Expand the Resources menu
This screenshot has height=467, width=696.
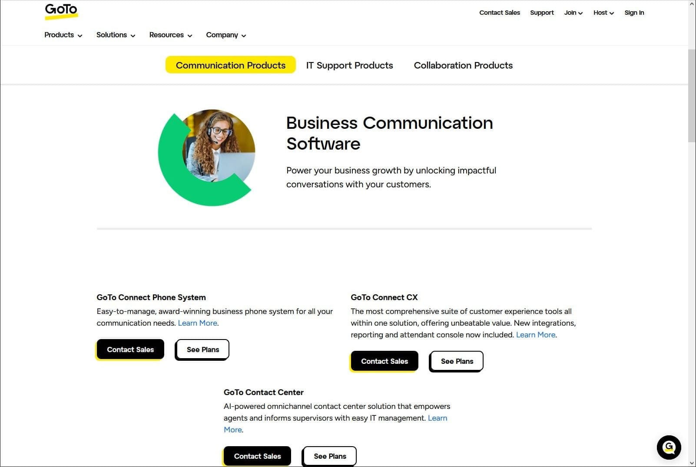(x=171, y=35)
